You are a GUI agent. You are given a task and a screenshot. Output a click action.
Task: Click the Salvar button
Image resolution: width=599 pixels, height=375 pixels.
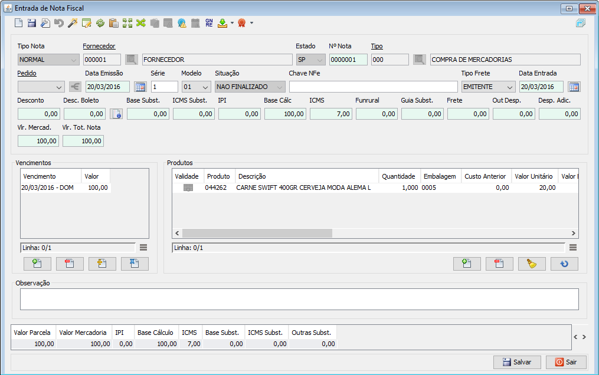click(x=518, y=362)
